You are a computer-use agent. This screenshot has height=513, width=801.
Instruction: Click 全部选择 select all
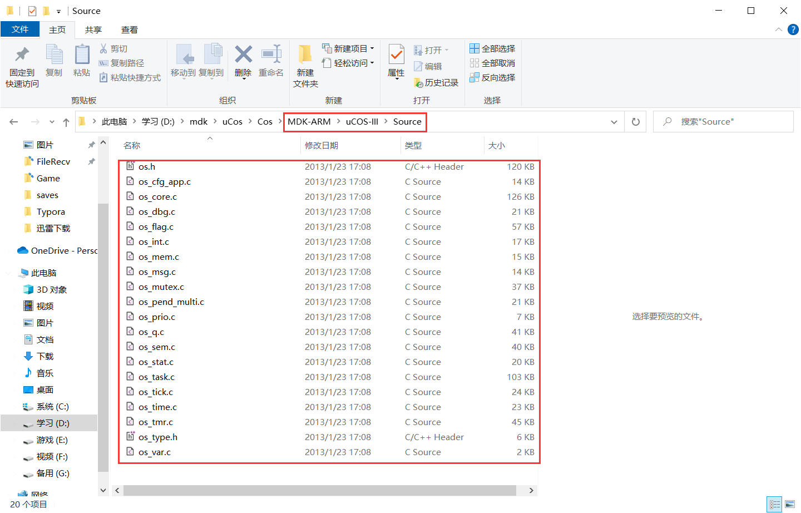[493, 49]
